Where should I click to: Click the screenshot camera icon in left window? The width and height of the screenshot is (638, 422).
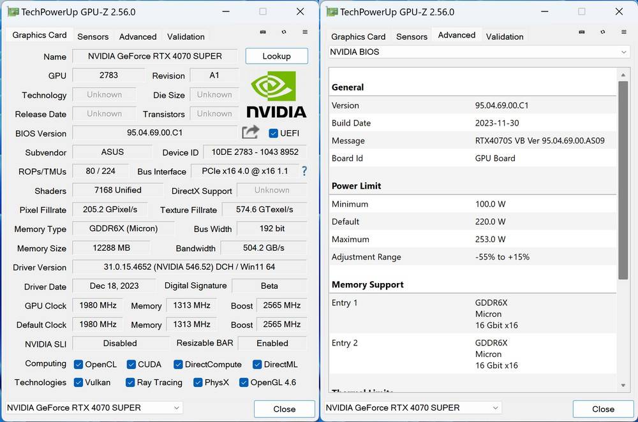(x=263, y=32)
